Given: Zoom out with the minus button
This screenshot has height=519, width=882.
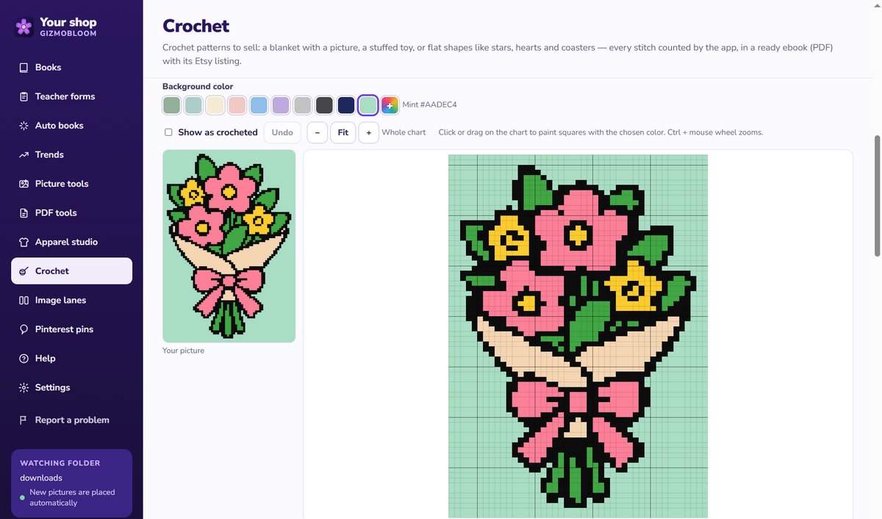Looking at the screenshot, I should (317, 132).
